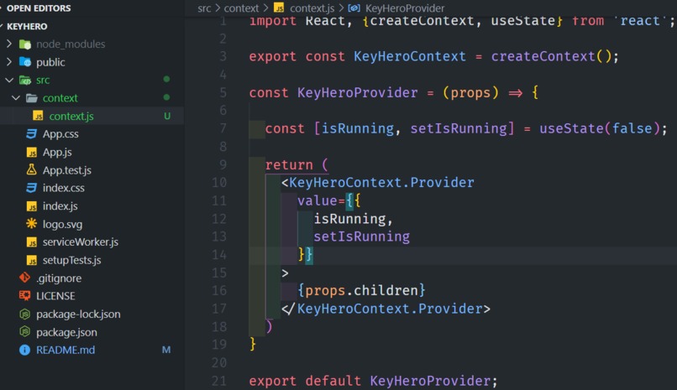Click the JS icon in the breadcrumb

click(280, 8)
